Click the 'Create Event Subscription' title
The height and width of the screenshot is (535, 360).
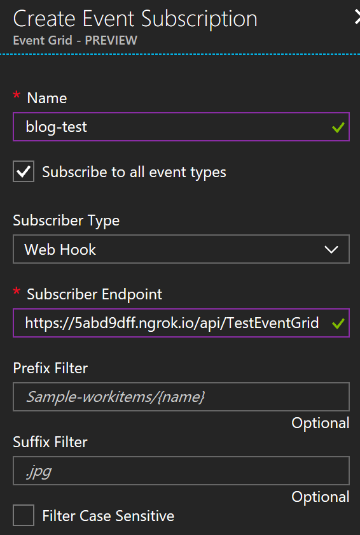click(135, 18)
